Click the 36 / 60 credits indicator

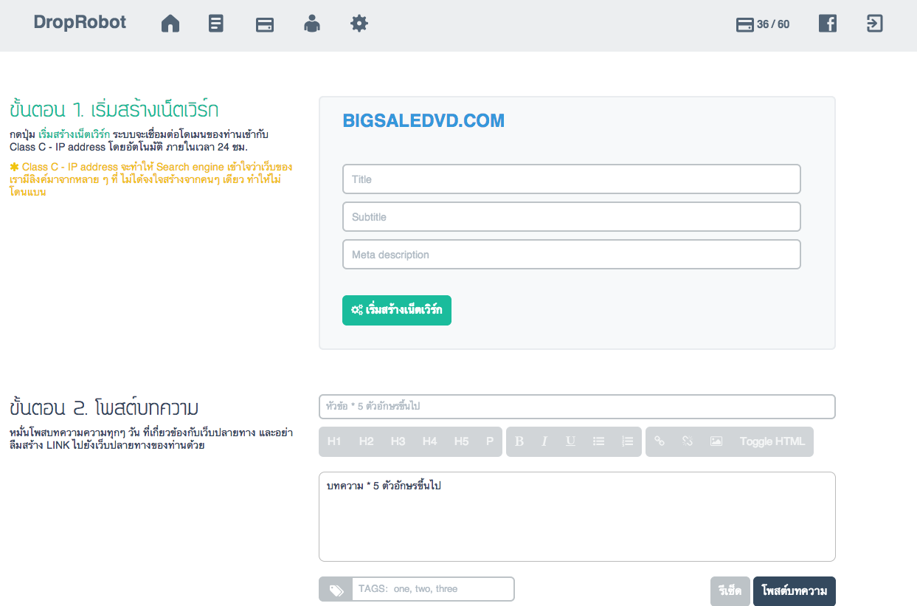tap(763, 24)
